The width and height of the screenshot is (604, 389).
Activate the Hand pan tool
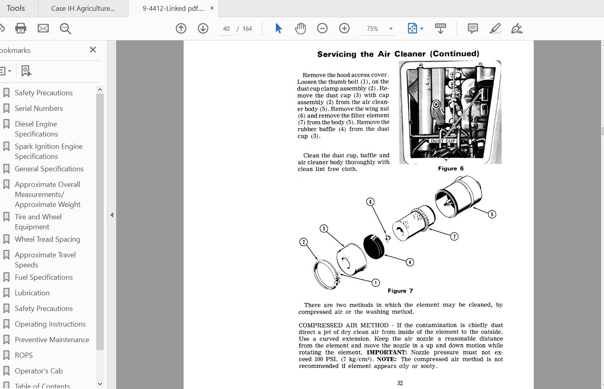pos(300,28)
